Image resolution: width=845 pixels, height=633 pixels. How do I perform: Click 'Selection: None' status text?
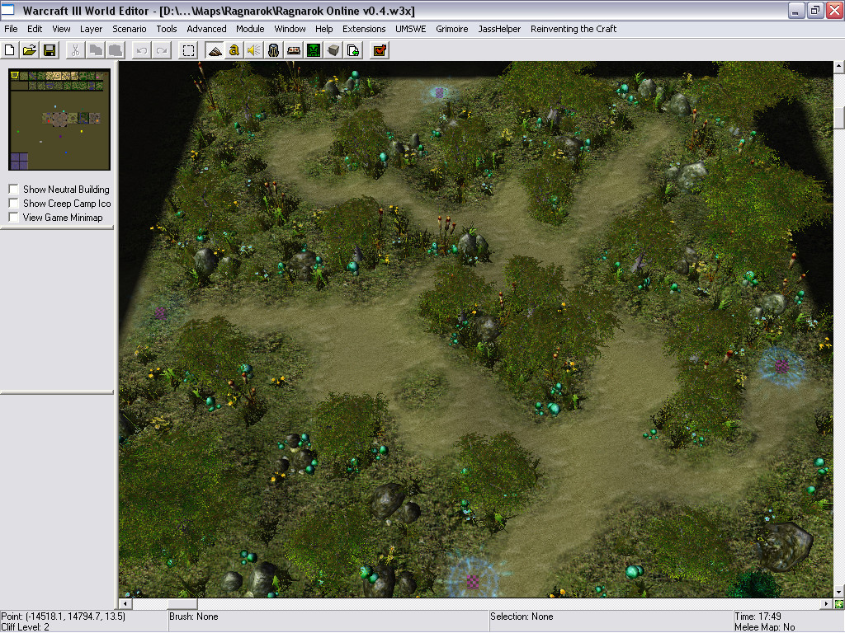point(522,617)
